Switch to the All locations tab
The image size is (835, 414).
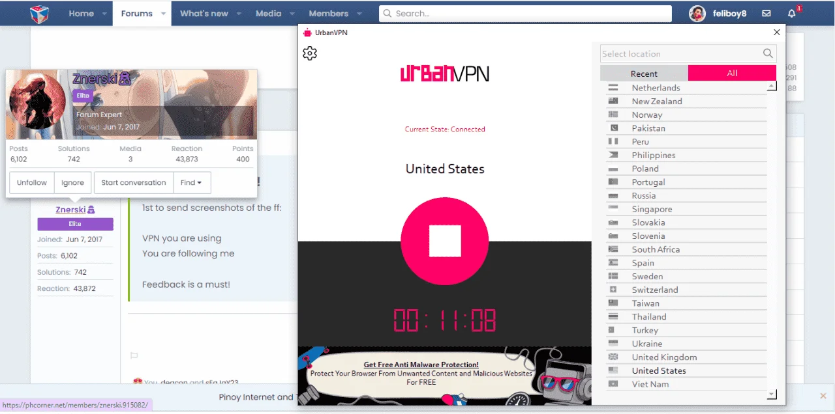[732, 73]
